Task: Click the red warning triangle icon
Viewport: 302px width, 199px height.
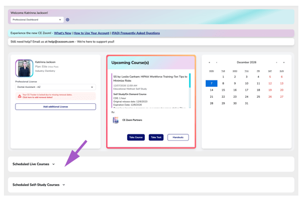Action: (19, 96)
